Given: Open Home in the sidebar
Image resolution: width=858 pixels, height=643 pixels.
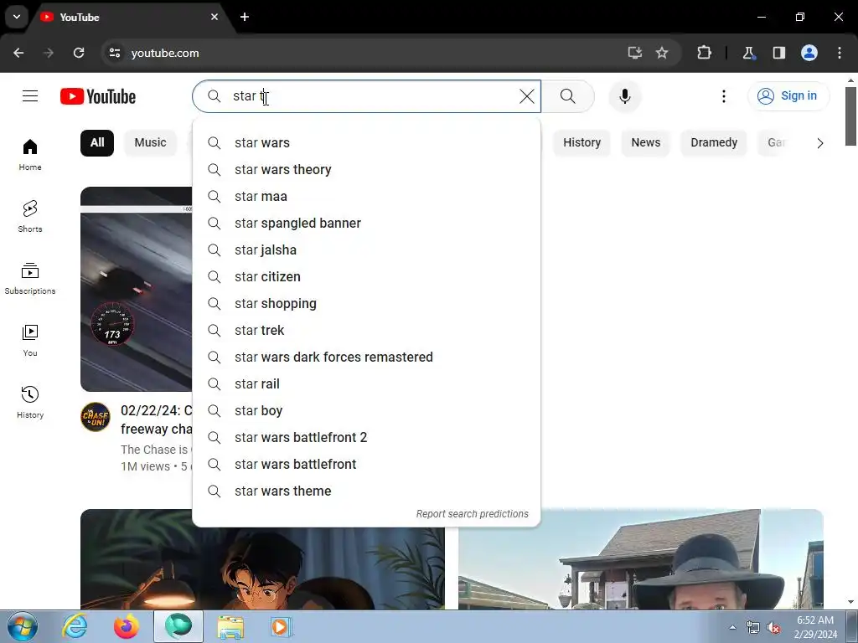Looking at the screenshot, I should 30,155.
